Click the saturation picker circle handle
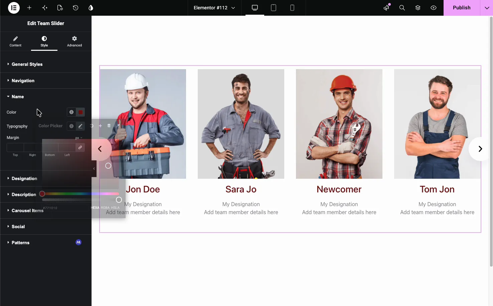This screenshot has height=306, width=493. (x=108, y=166)
